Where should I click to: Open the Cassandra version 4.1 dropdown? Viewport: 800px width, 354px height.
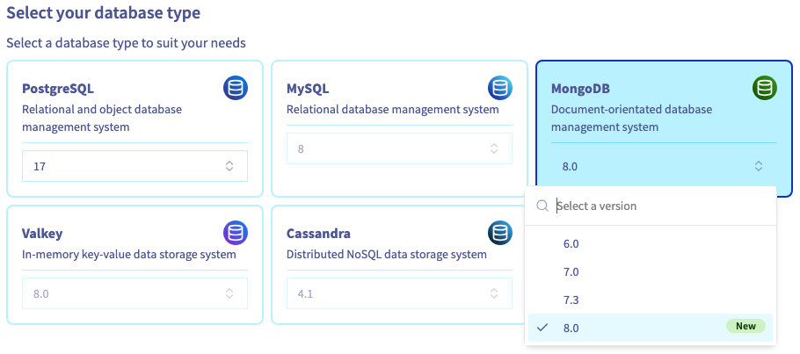[x=399, y=293]
